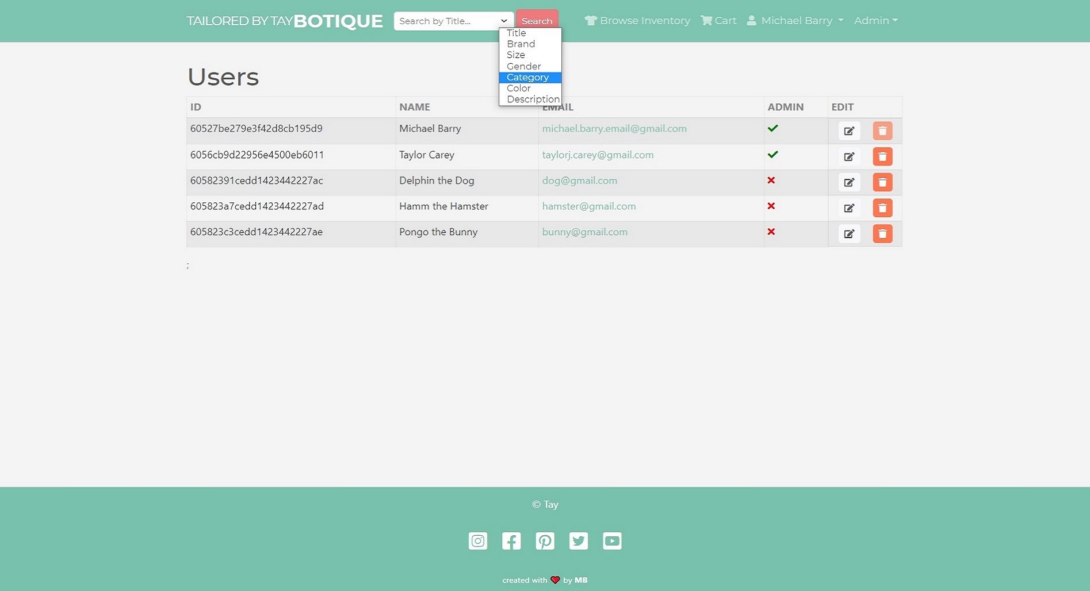Delete user Taylor Carey with trash icon

click(882, 156)
